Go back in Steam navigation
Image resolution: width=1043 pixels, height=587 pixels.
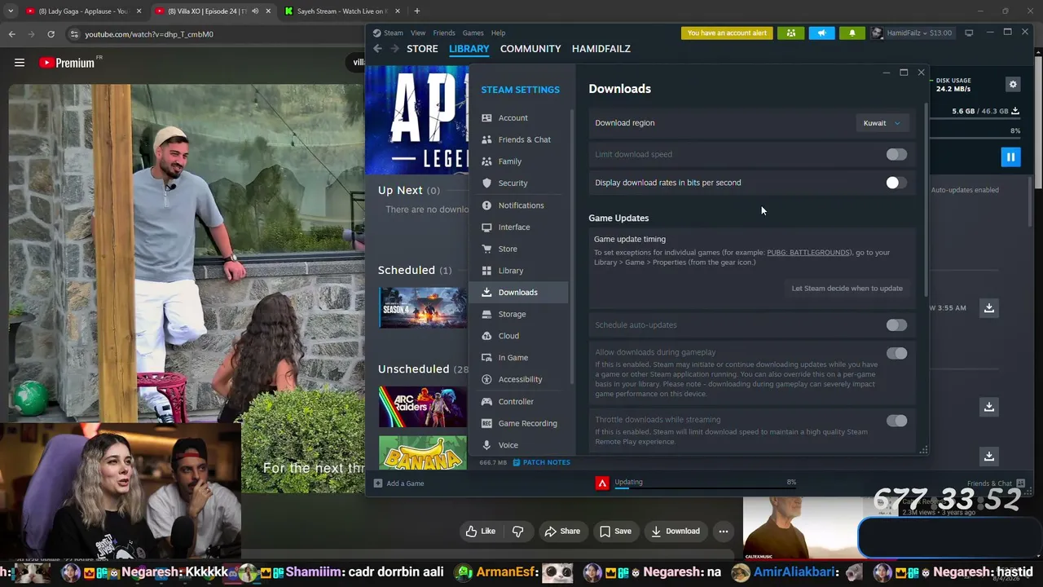click(x=377, y=49)
